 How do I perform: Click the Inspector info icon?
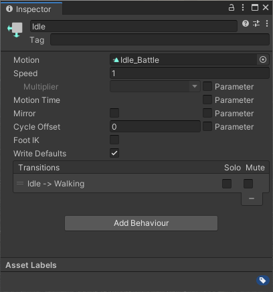click(x=9, y=9)
